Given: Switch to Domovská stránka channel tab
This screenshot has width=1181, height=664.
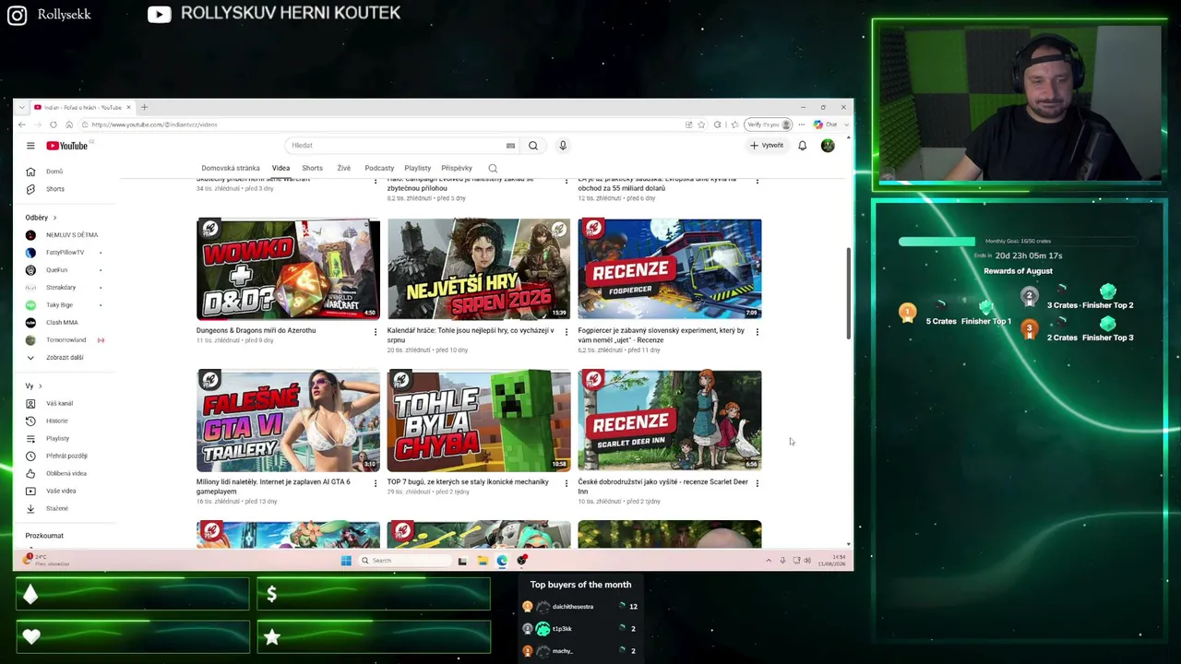Looking at the screenshot, I should tap(231, 169).
